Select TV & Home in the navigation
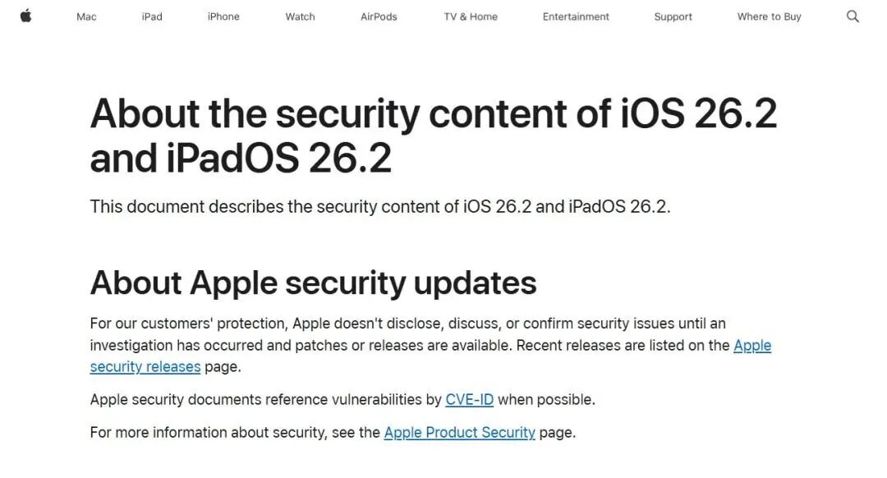 470,16
